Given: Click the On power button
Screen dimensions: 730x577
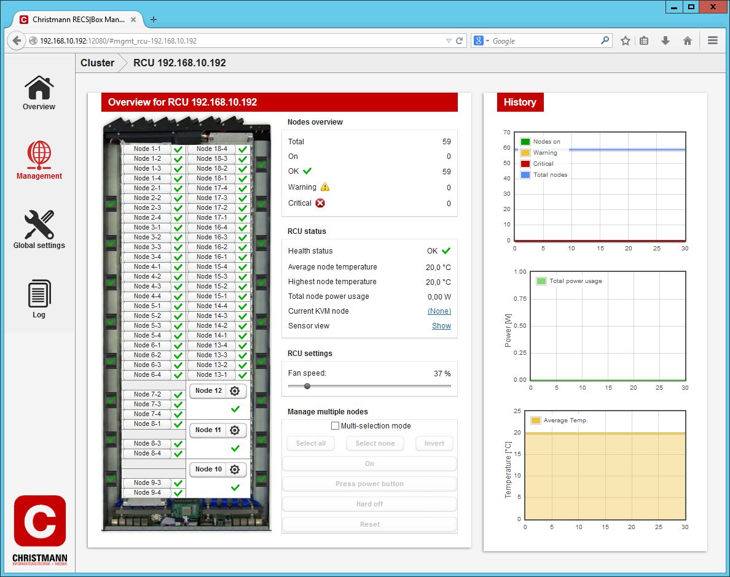Looking at the screenshot, I should (x=369, y=463).
